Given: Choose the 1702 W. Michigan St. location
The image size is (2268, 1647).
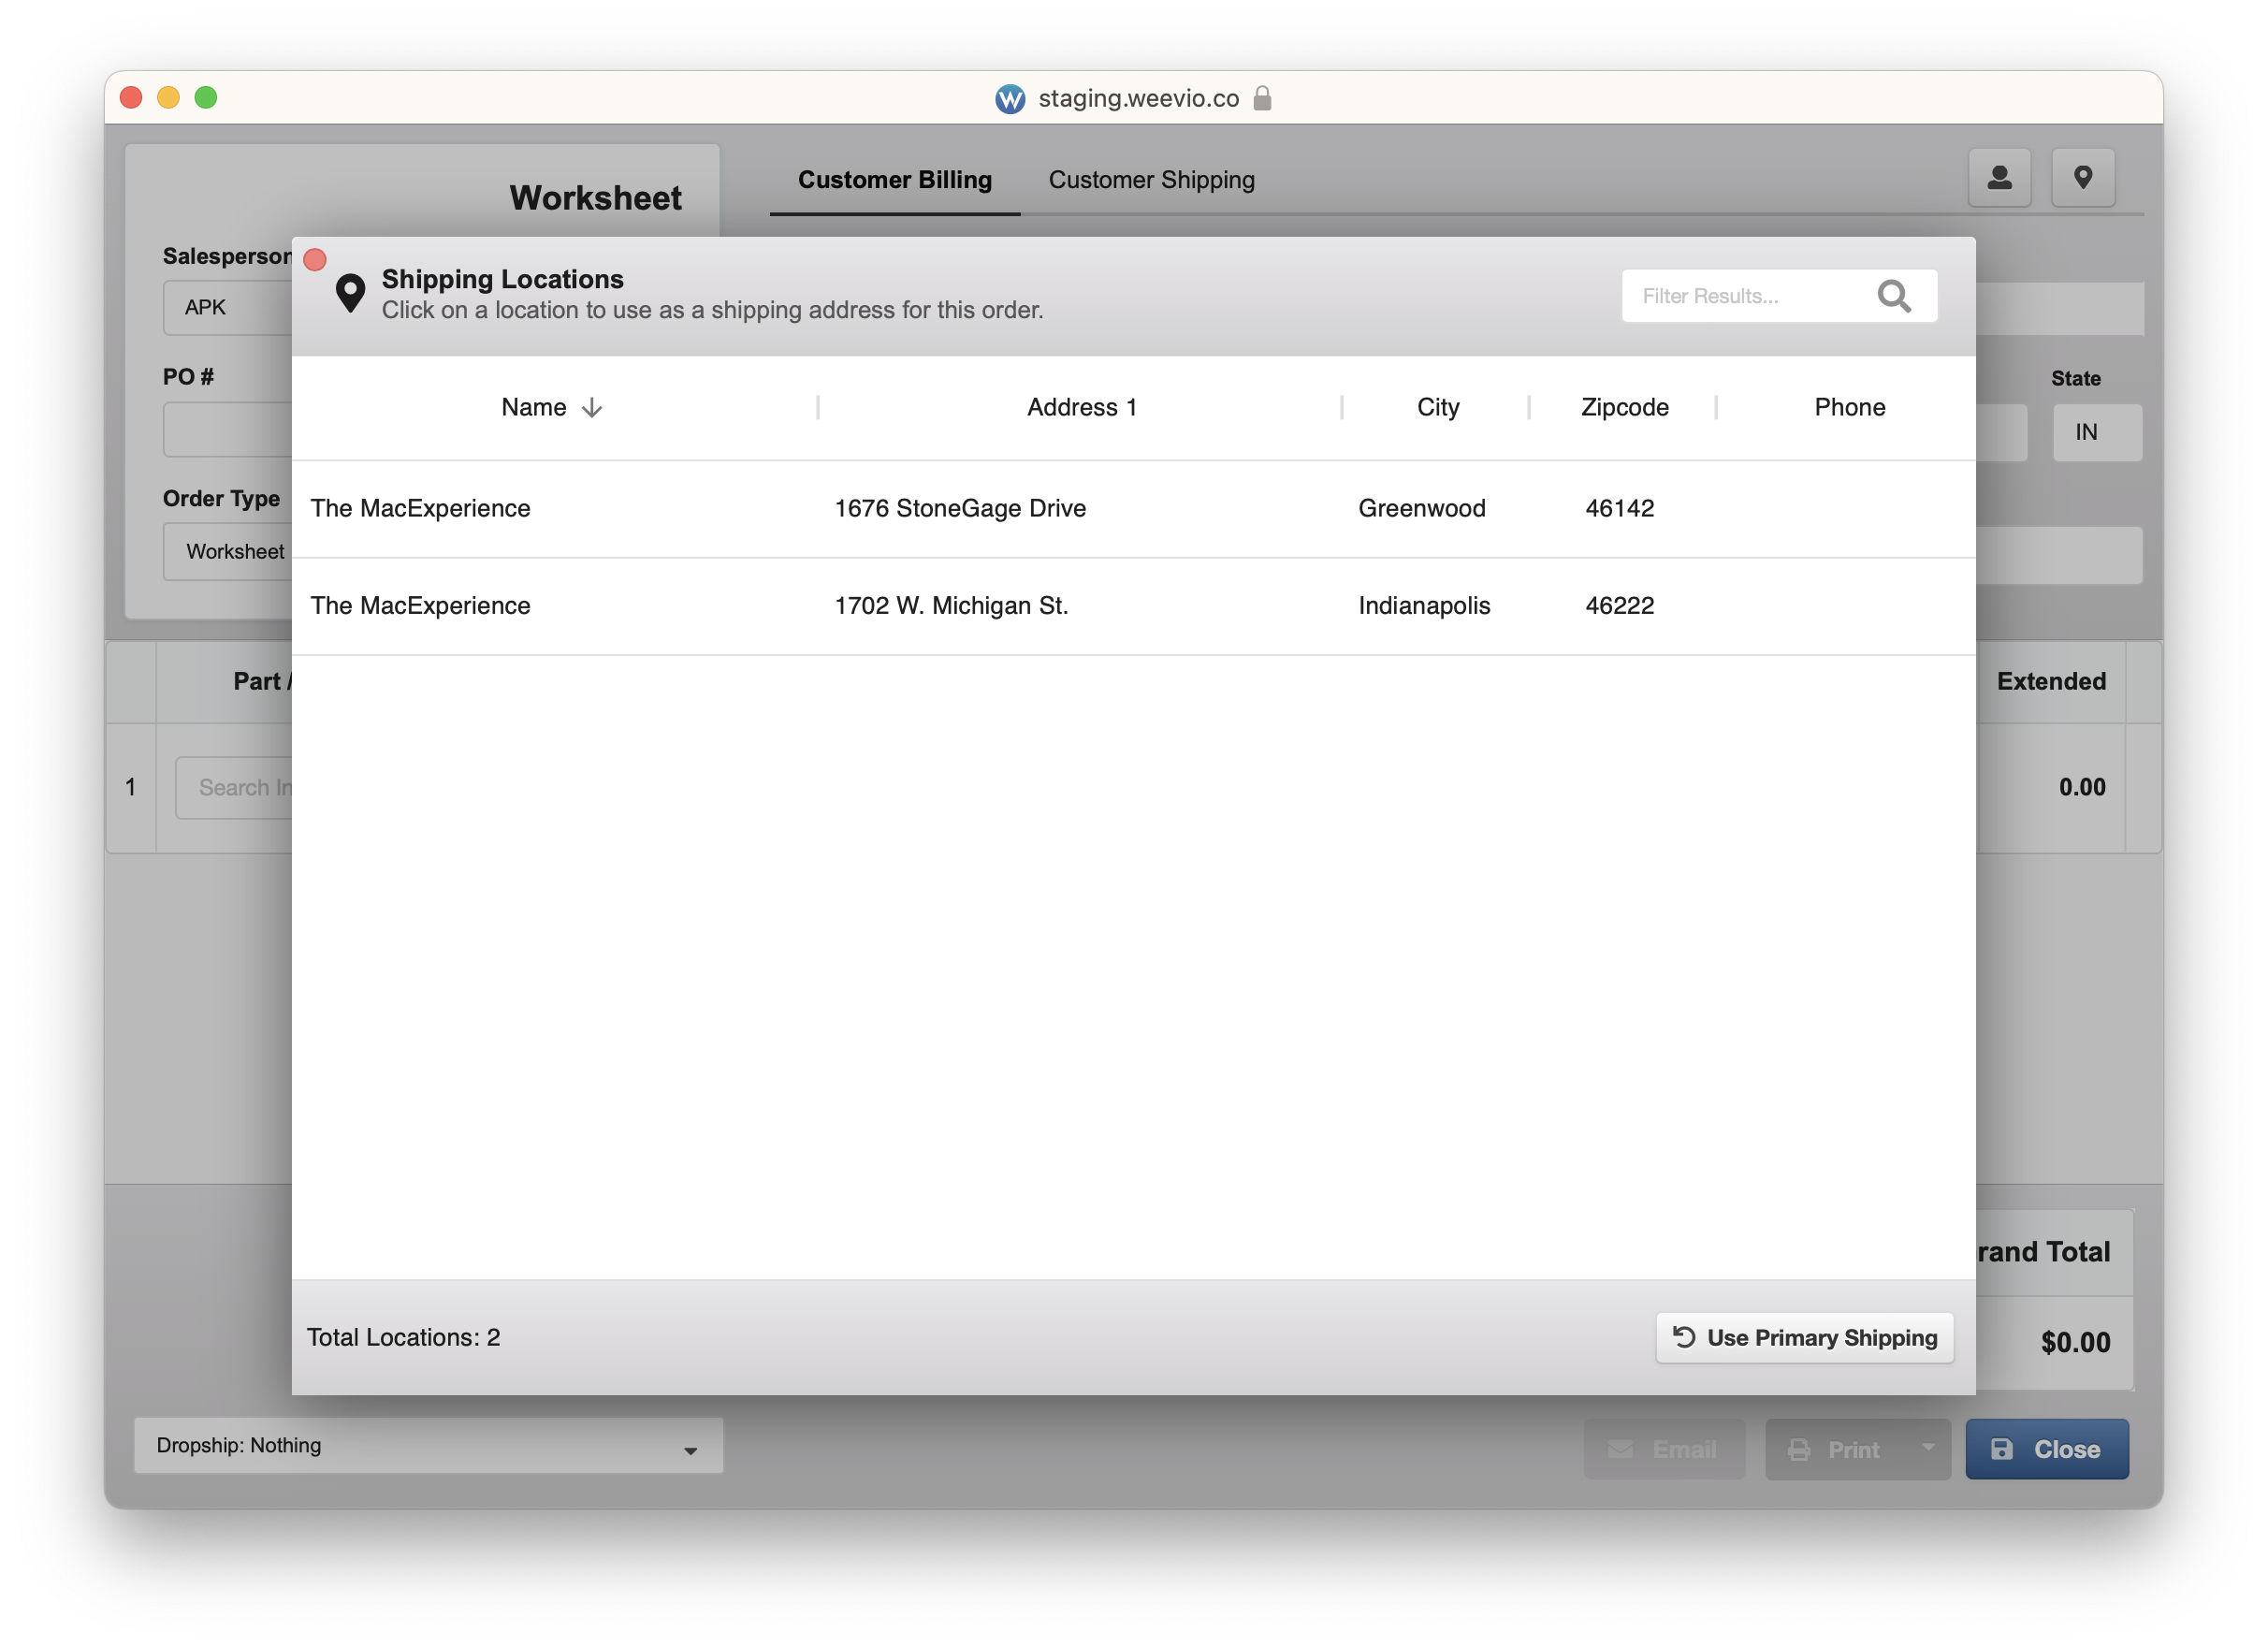Looking at the screenshot, I should coord(951,605).
